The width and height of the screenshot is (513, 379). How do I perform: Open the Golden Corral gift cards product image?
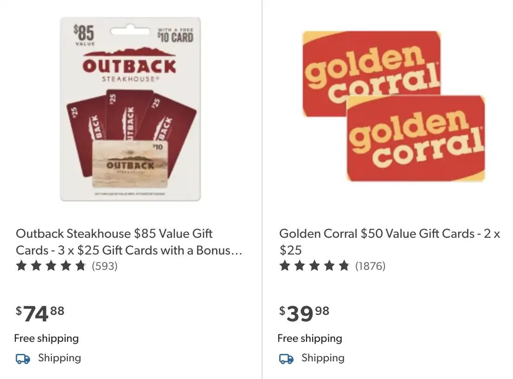click(394, 106)
